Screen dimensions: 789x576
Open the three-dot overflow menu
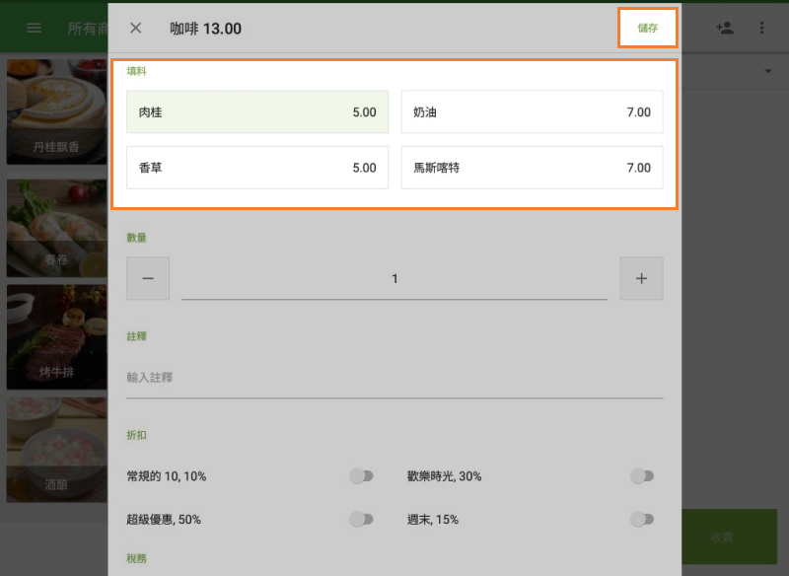pyautogui.click(x=762, y=27)
